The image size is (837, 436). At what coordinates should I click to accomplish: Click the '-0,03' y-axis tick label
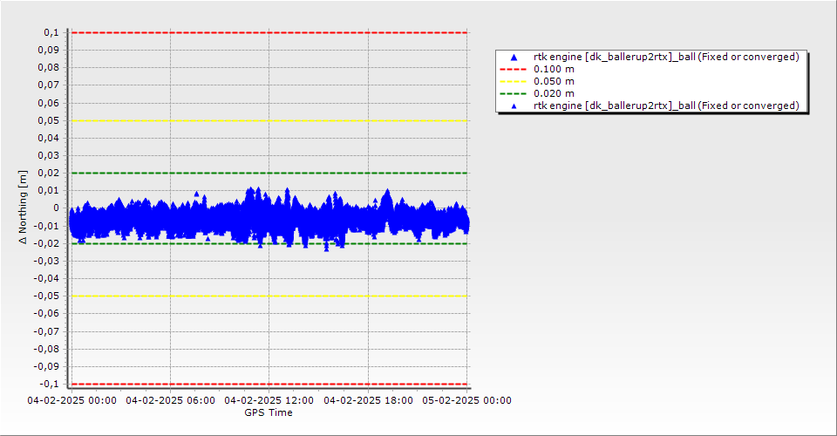coord(46,261)
